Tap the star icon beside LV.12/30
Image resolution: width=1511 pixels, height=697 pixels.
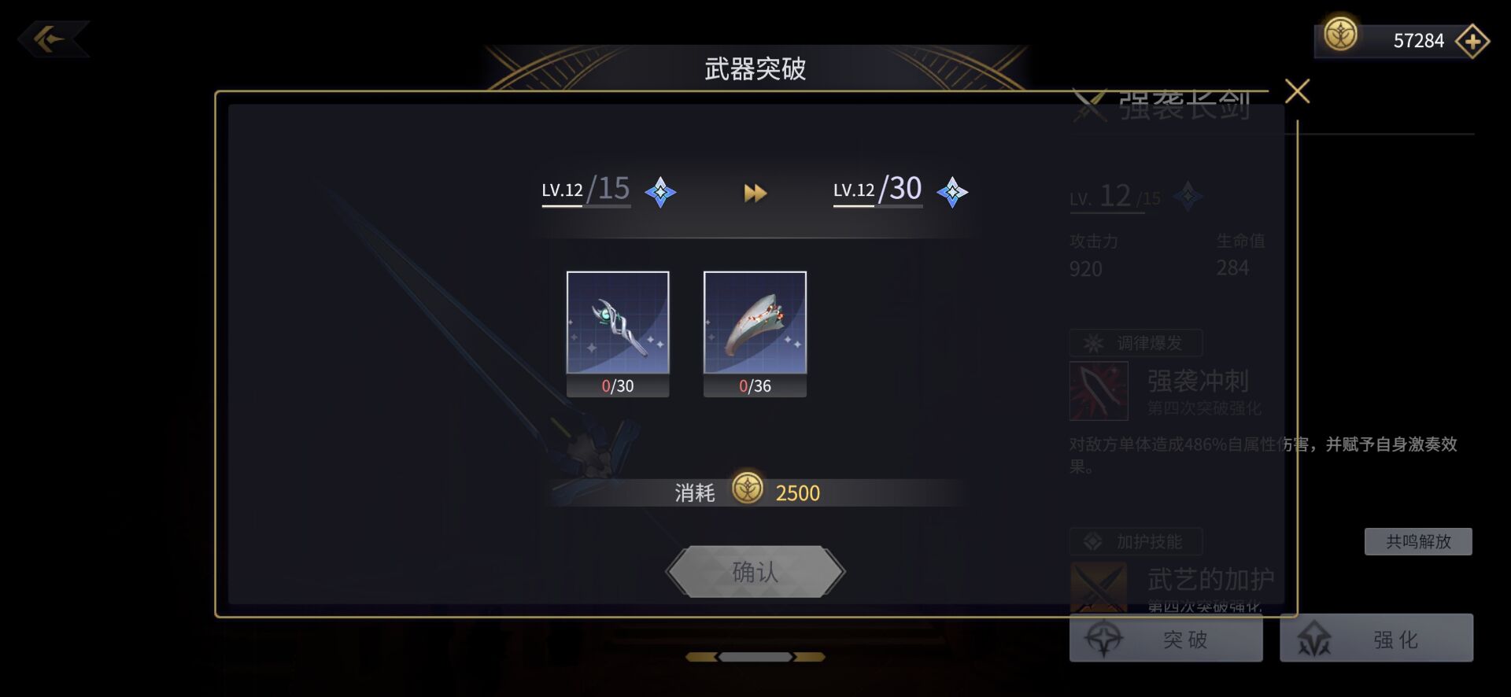click(x=952, y=192)
